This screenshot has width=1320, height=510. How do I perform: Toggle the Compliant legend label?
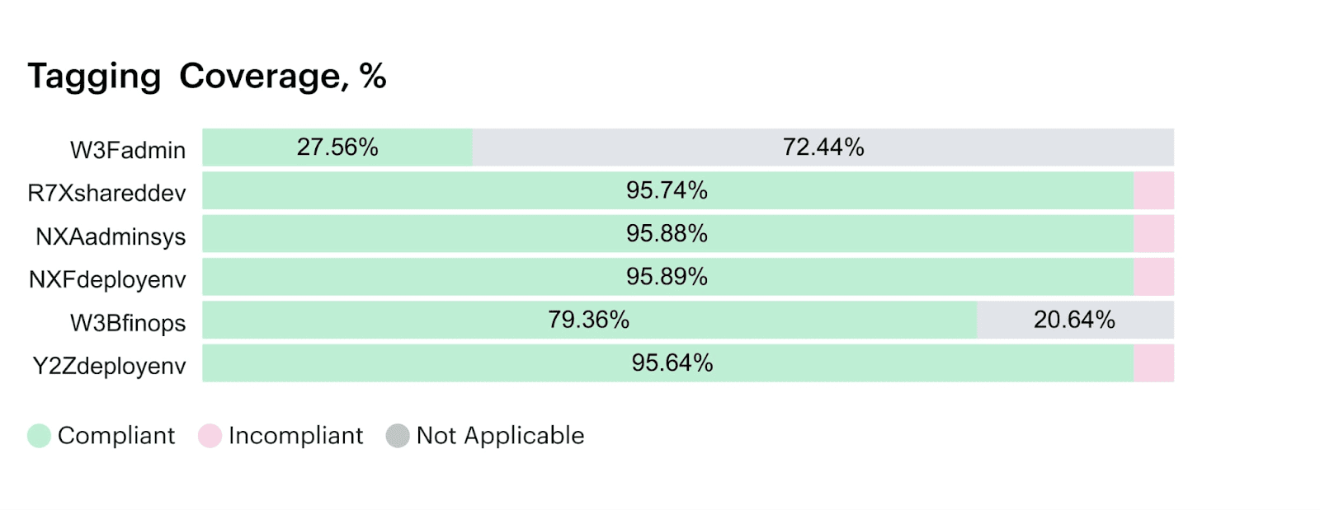point(116,436)
